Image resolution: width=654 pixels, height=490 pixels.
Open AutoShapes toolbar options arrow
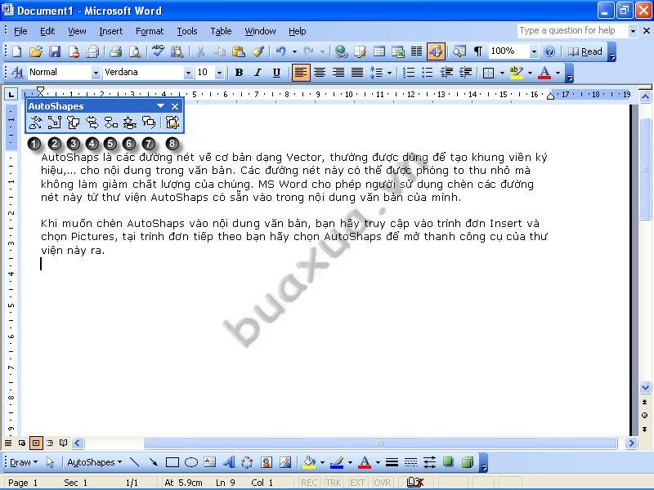point(160,106)
